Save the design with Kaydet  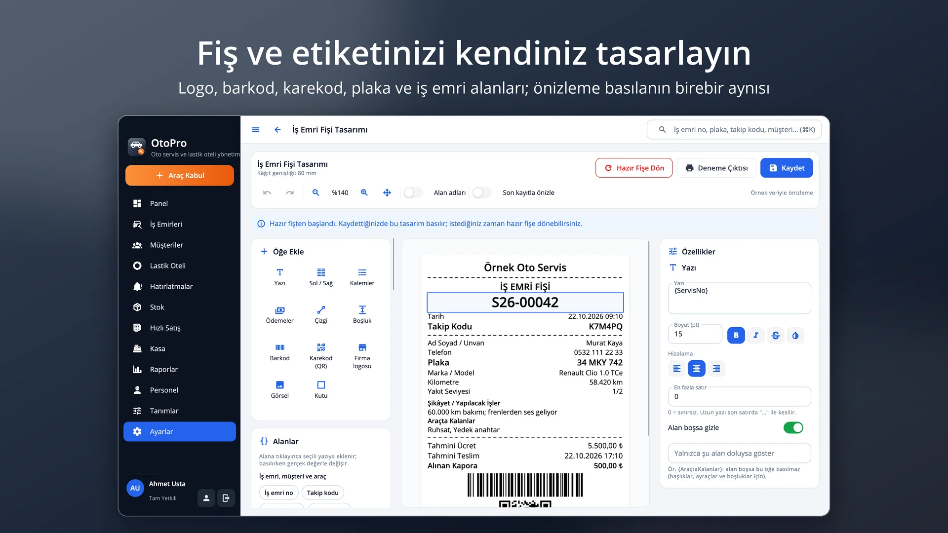click(x=787, y=168)
